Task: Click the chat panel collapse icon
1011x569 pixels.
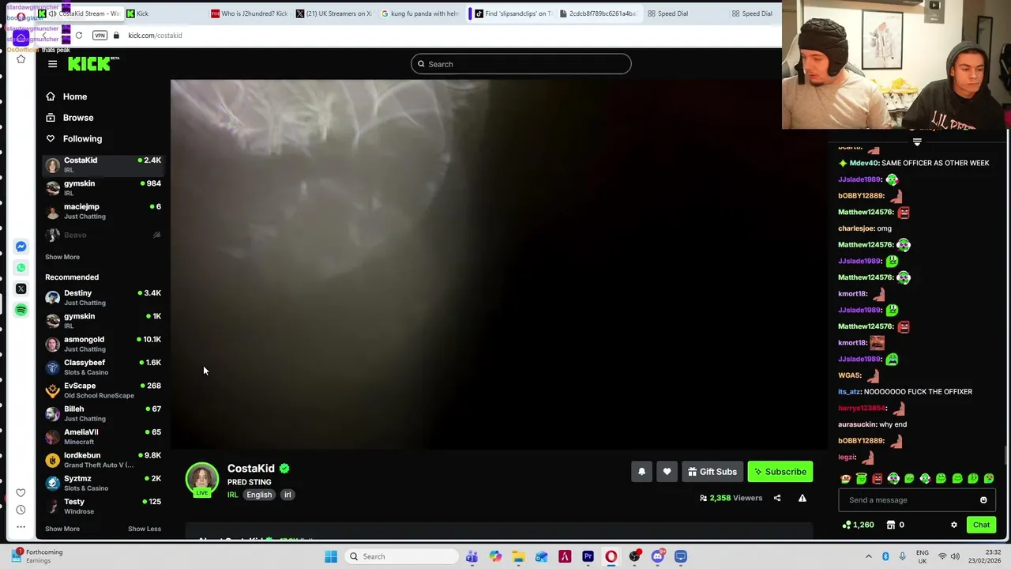Action: [917, 142]
